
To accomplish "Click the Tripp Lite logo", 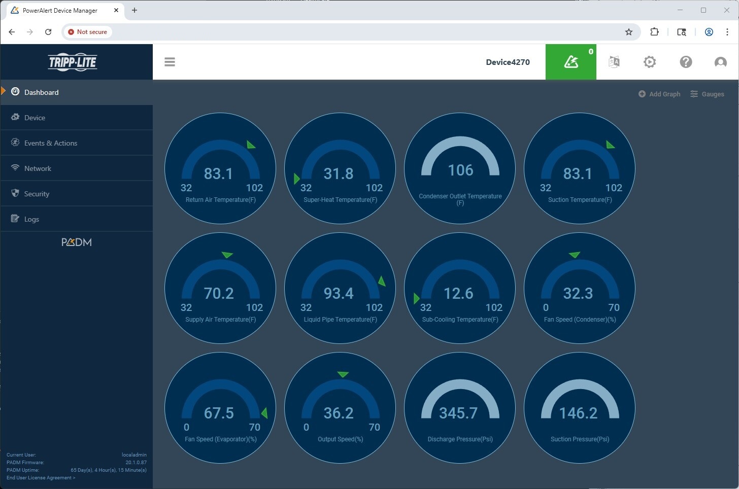I will click(x=73, y=62).
